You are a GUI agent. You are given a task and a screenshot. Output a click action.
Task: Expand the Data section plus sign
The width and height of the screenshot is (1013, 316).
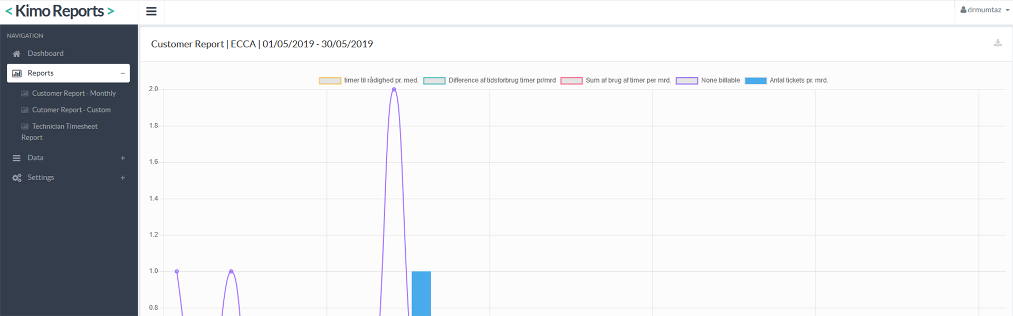[122, 158]
